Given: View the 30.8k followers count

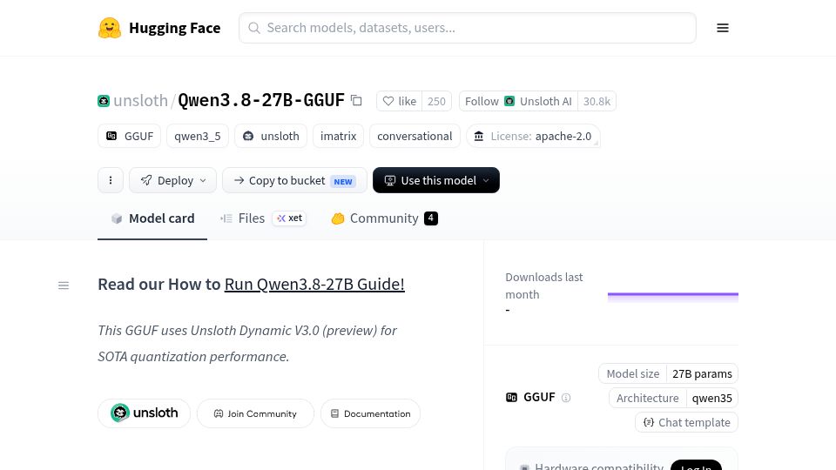Looking at the screenshot, I should point(597,101).
